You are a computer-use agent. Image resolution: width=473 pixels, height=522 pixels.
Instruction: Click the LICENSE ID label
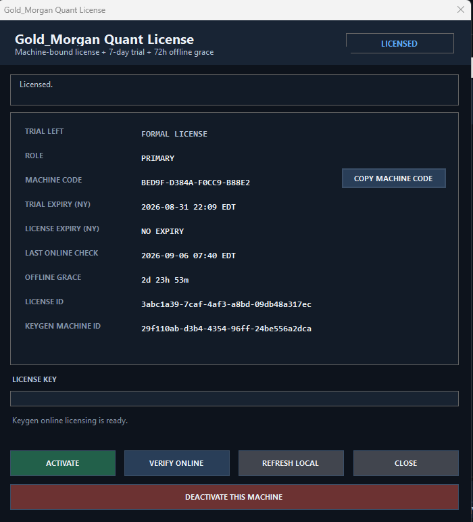coord(44,302)
